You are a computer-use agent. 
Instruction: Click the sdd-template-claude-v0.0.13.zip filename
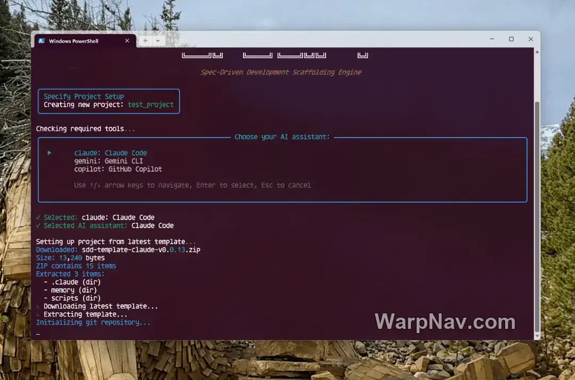pos(141,250)
